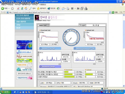The height and width of the screenshot is (94, 125).
Task: Click the upload speed value 815 kbps
Action: (x=90, y=44)
